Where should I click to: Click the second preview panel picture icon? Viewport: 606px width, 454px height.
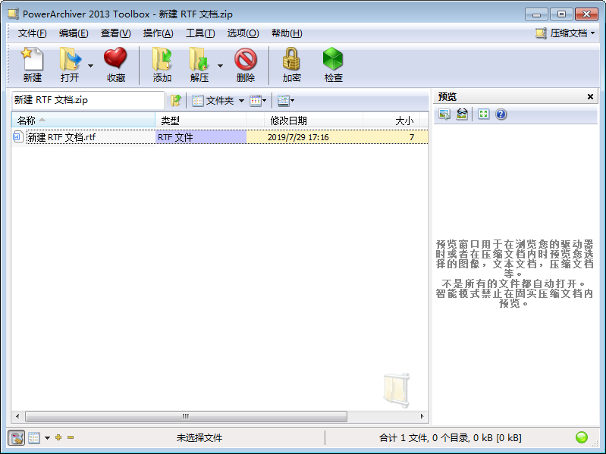coord(462,114)
